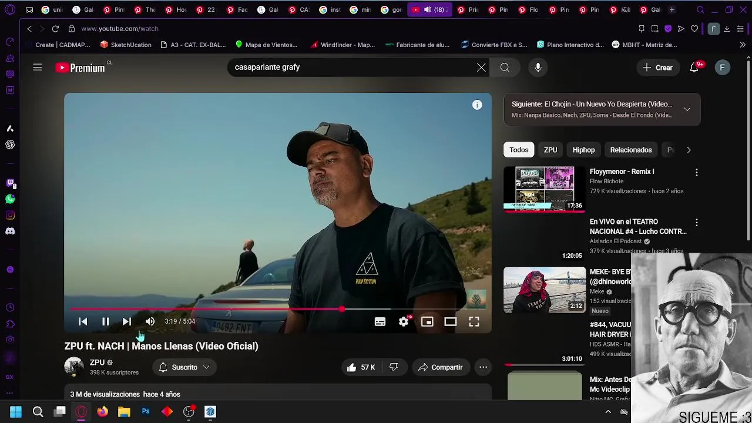Open a new browser tab

click(672, 9)
